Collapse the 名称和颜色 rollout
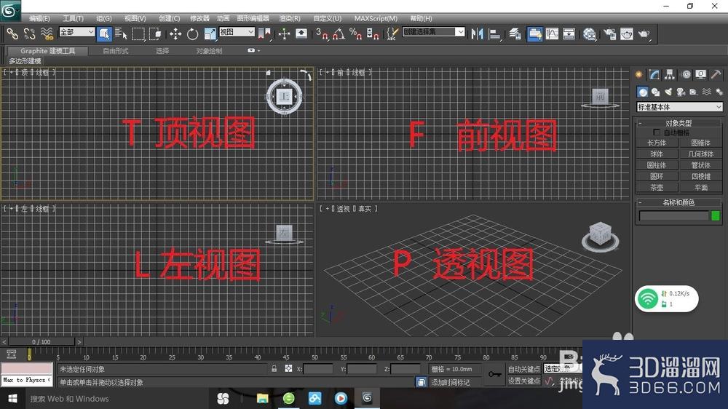 pos(678,202)
